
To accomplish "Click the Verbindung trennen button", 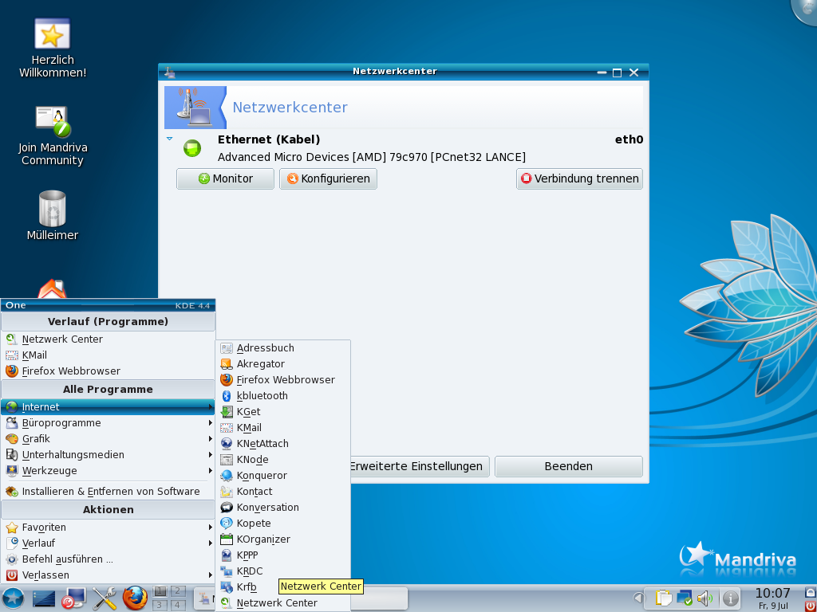I will (x=579, y=178).
